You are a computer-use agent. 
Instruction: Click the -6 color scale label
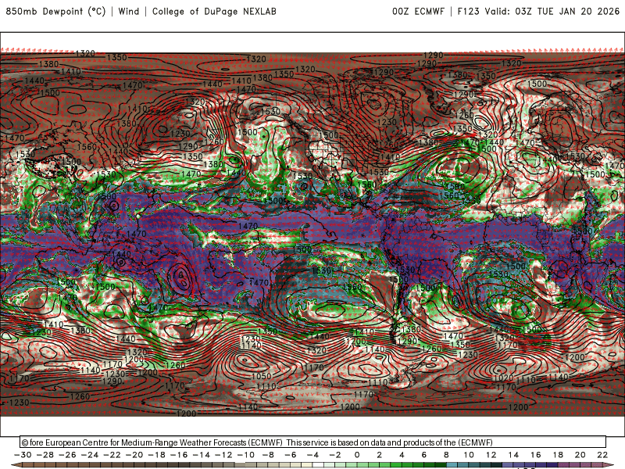(291, 455)
